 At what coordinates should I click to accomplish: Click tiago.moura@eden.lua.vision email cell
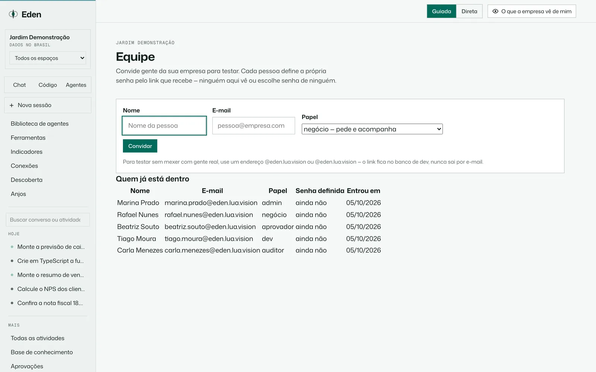point(209,238)
